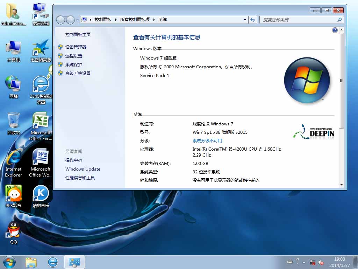This screenshot has height=269, width=358.
Task: Select the QQ penguin desktop shortcut
Action: [x=14, y=233]
